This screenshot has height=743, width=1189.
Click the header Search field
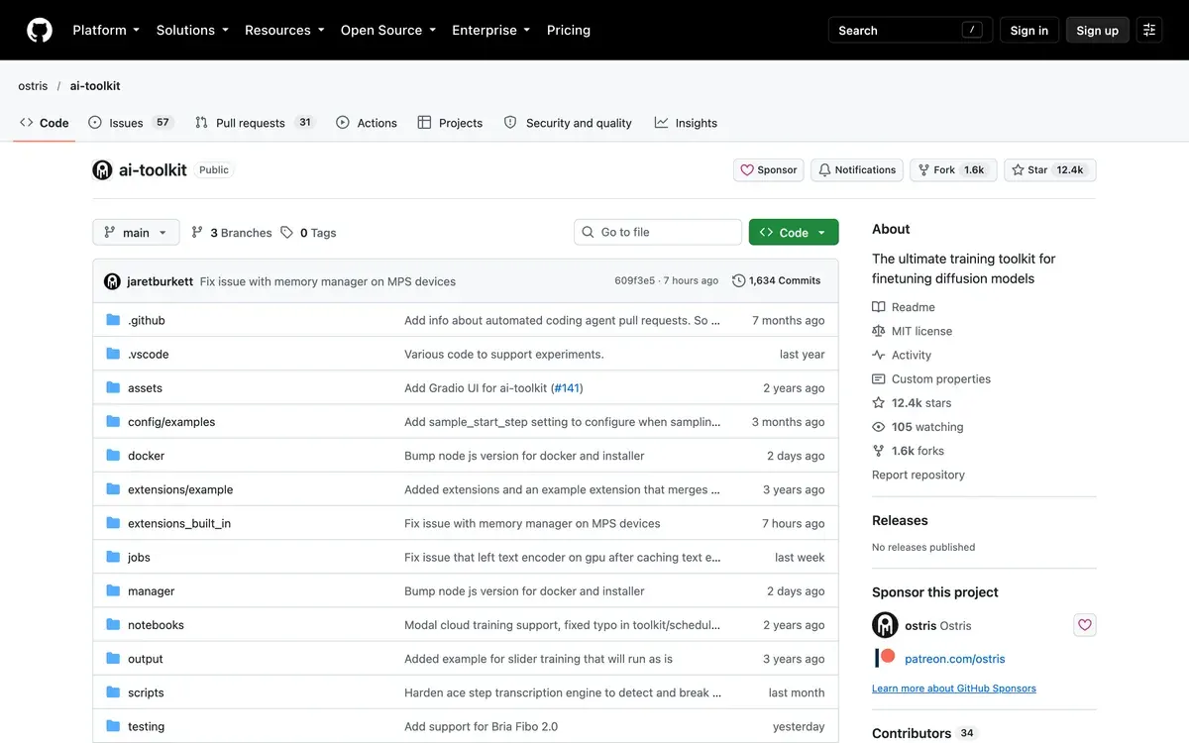point(911,30)
